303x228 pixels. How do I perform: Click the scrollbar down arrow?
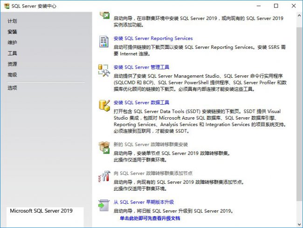[x=299, y=224]
